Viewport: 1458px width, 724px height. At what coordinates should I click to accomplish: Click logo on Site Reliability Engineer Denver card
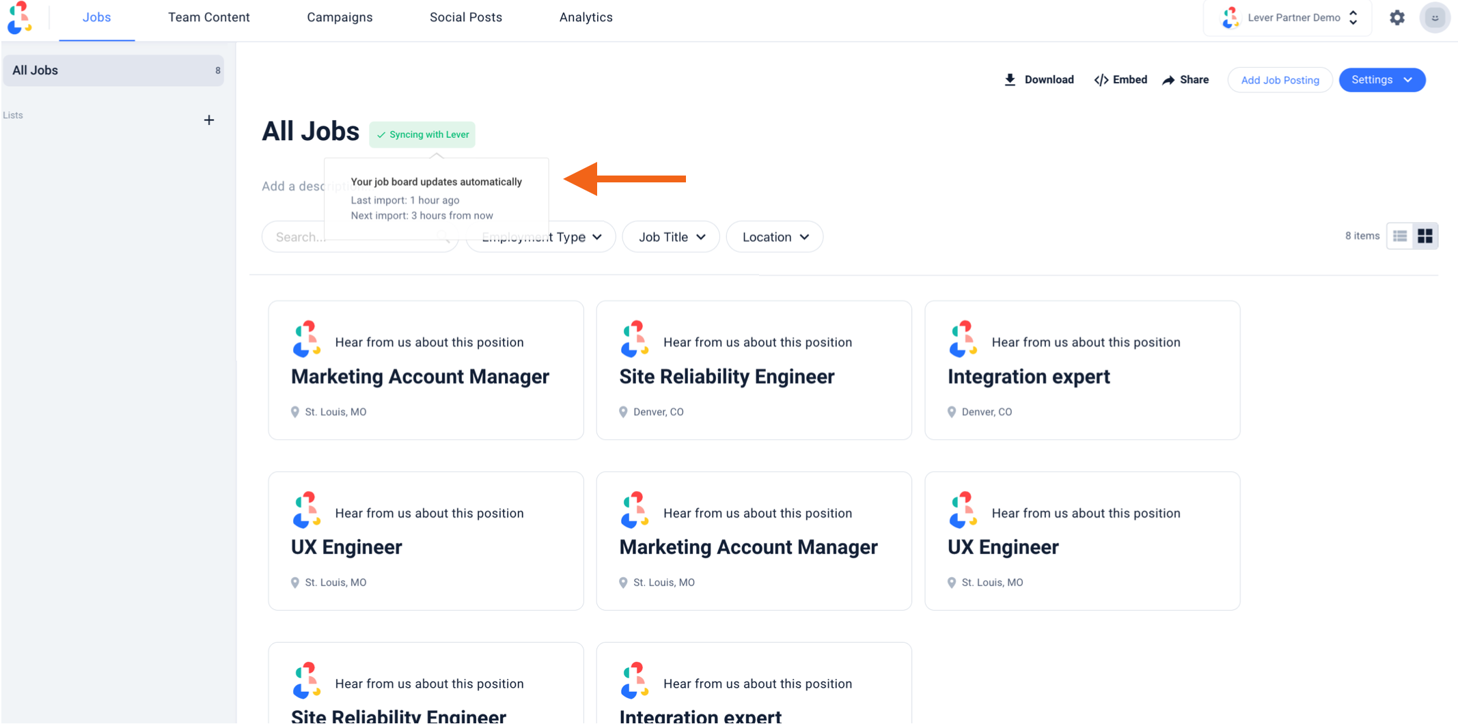pyautogui.click(x=635, y=339)
